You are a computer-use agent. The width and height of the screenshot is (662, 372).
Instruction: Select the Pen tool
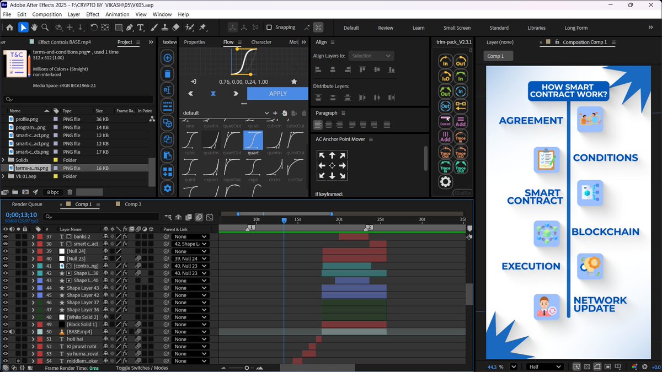coord(129,28)
